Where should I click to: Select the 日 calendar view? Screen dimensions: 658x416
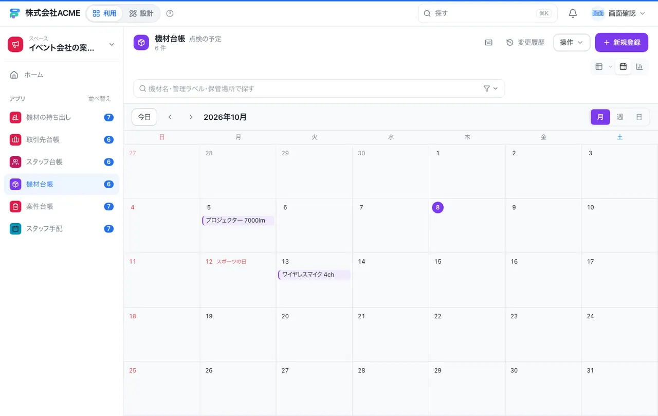coord(639,117)
